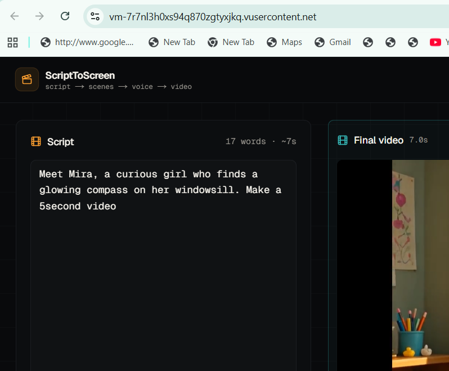Click the word "video" in the pipeline subtitle
This screenshot has height=371, width=449.
click(x=181, y=87)
